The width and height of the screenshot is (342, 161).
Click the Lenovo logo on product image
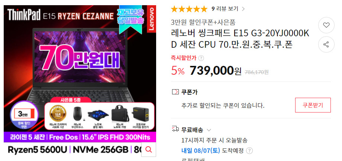click(151, 19)
